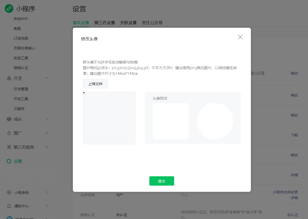Click the 成长 section icon

point(9,119)
